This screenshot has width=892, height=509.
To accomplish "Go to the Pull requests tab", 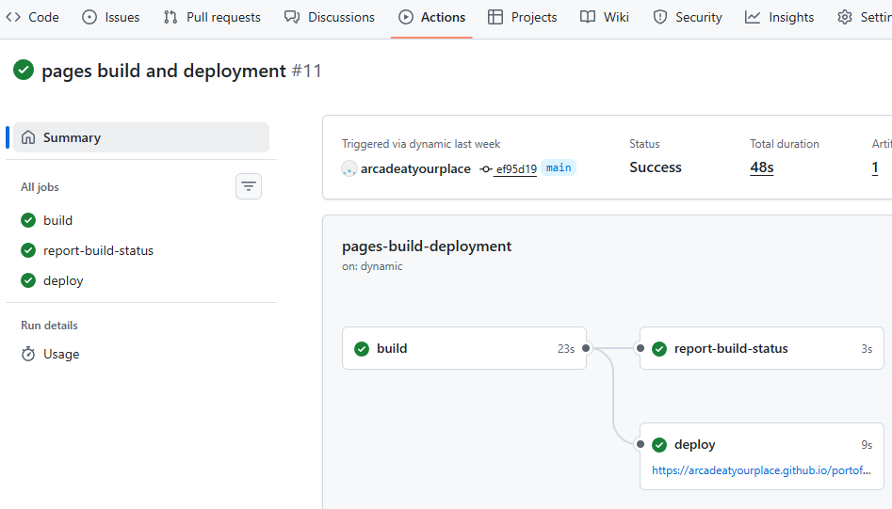I will click(x=212, y=17).
